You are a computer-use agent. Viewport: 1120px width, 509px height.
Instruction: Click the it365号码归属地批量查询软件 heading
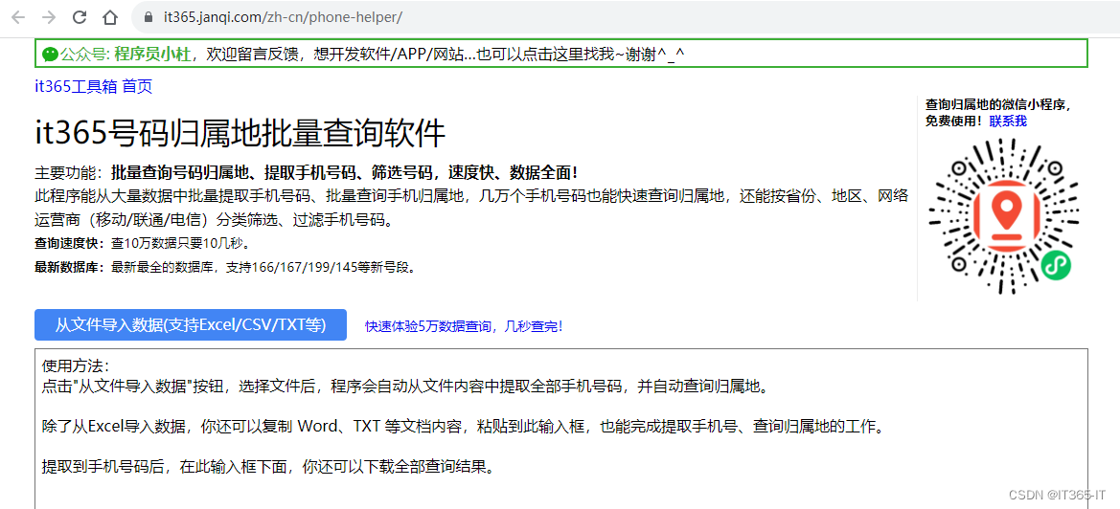[x=240, y=133]
